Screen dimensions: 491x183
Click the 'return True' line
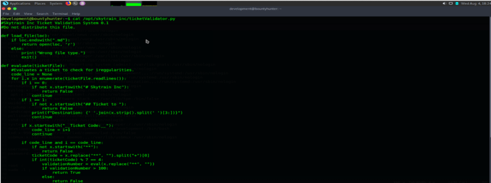pyautogui.click(x=66, y=172)
